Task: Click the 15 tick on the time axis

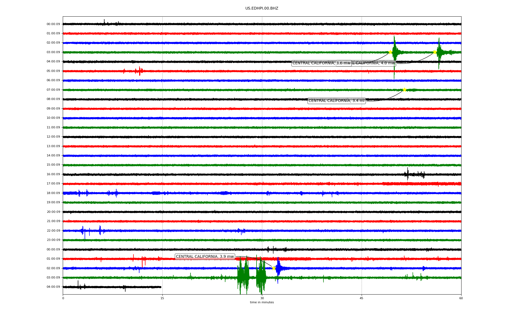Action: 162,298
